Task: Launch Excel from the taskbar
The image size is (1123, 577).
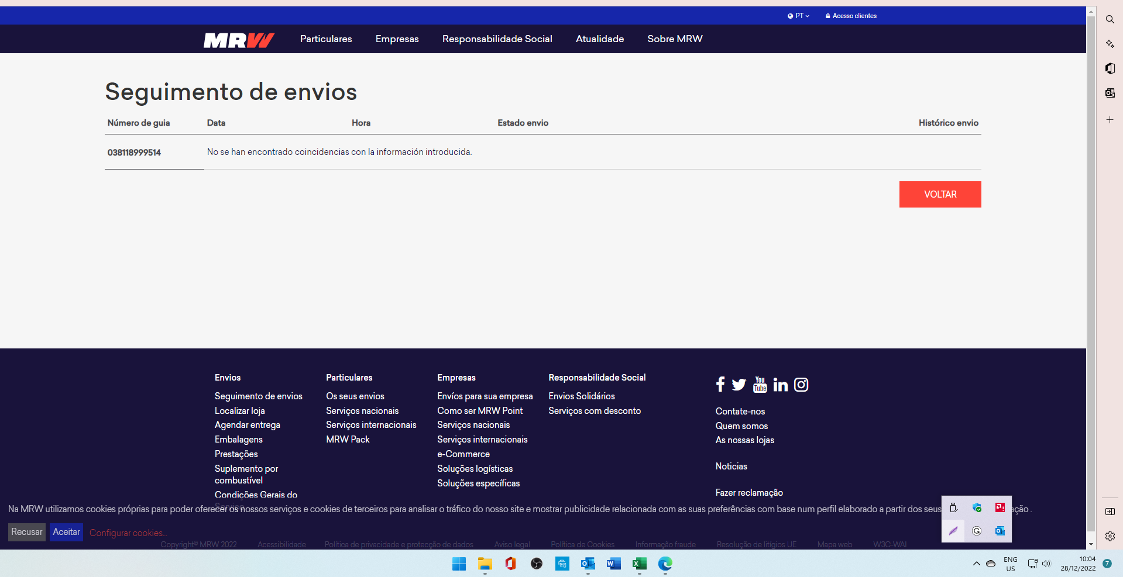Action: pyautogui.click(x=639, y=564)
